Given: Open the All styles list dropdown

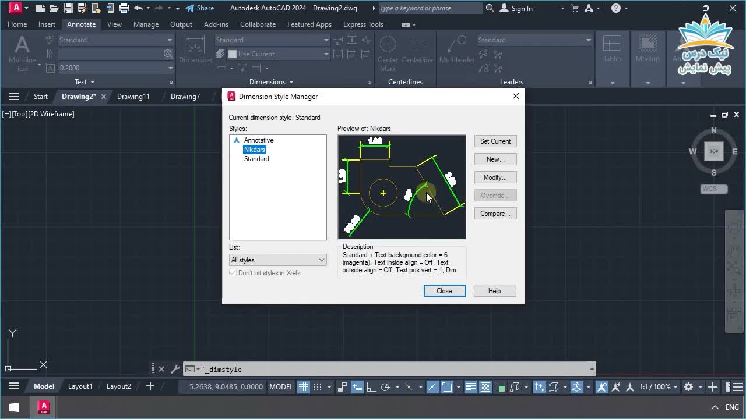Looking at the screenshot, I should tap(277, 260).
